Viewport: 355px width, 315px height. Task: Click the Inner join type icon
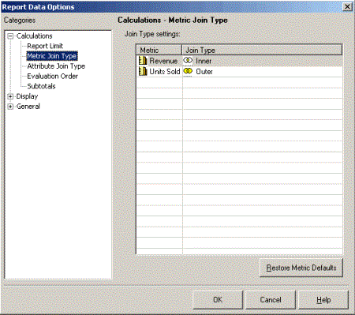[188, 61]
